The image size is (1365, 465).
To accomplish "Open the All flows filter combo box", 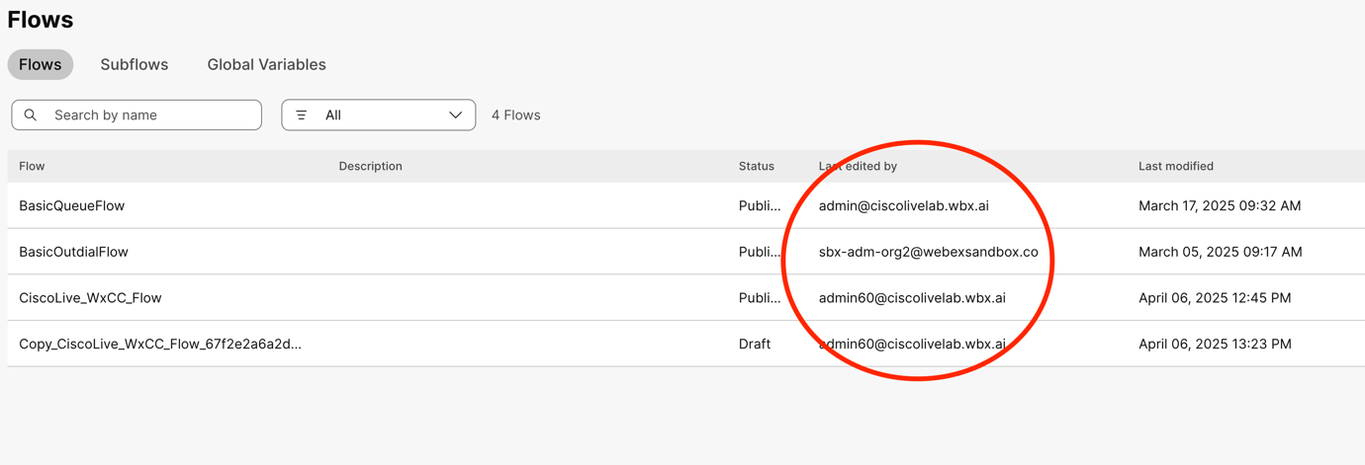I will (378, 116).
